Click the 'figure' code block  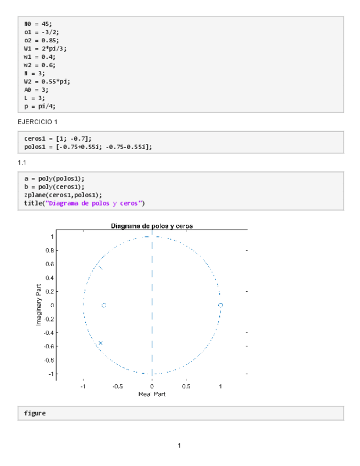(35, 413)
